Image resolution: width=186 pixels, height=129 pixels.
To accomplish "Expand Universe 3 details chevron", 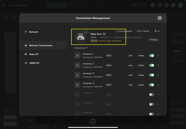I will (x=158, y=75).
